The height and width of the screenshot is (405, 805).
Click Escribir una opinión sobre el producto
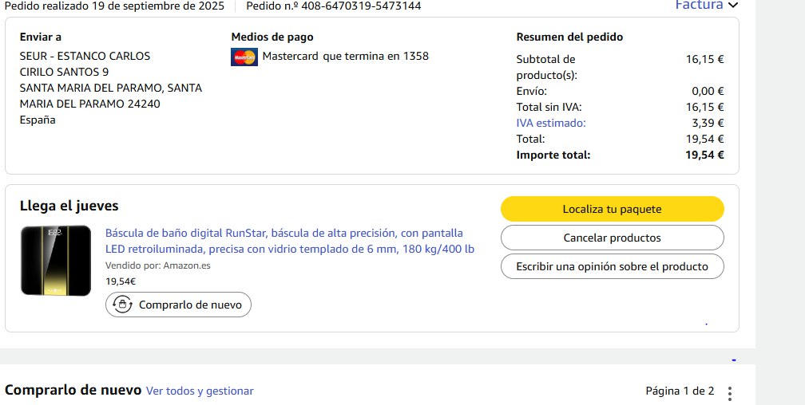click(612, 266)
